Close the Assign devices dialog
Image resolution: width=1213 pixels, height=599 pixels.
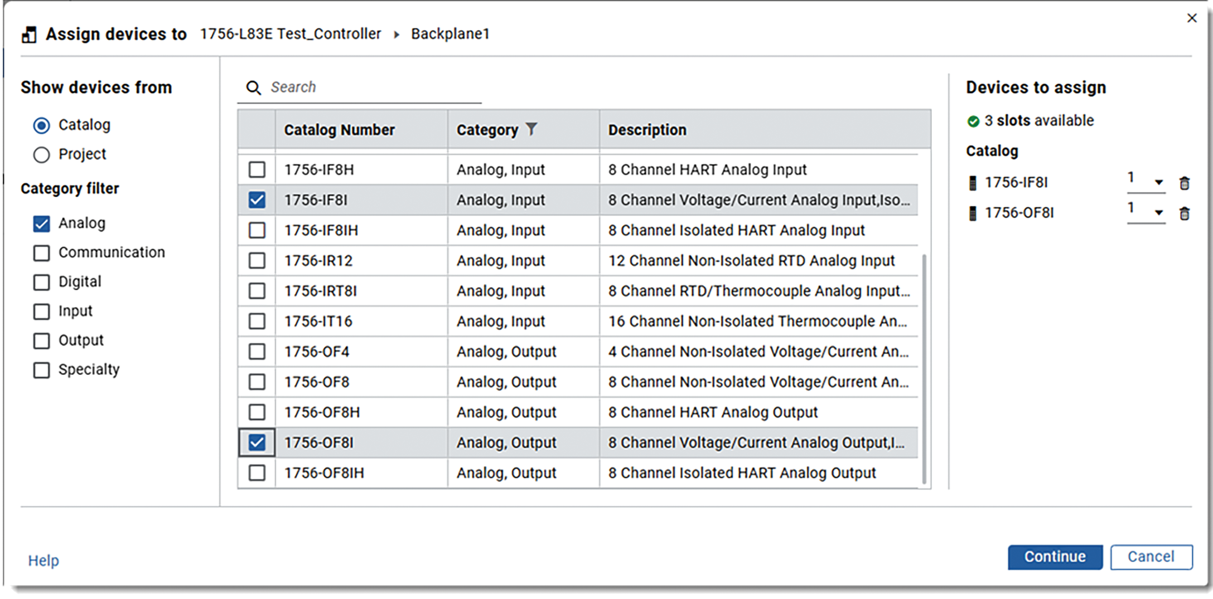click(x=1192, y=18)
